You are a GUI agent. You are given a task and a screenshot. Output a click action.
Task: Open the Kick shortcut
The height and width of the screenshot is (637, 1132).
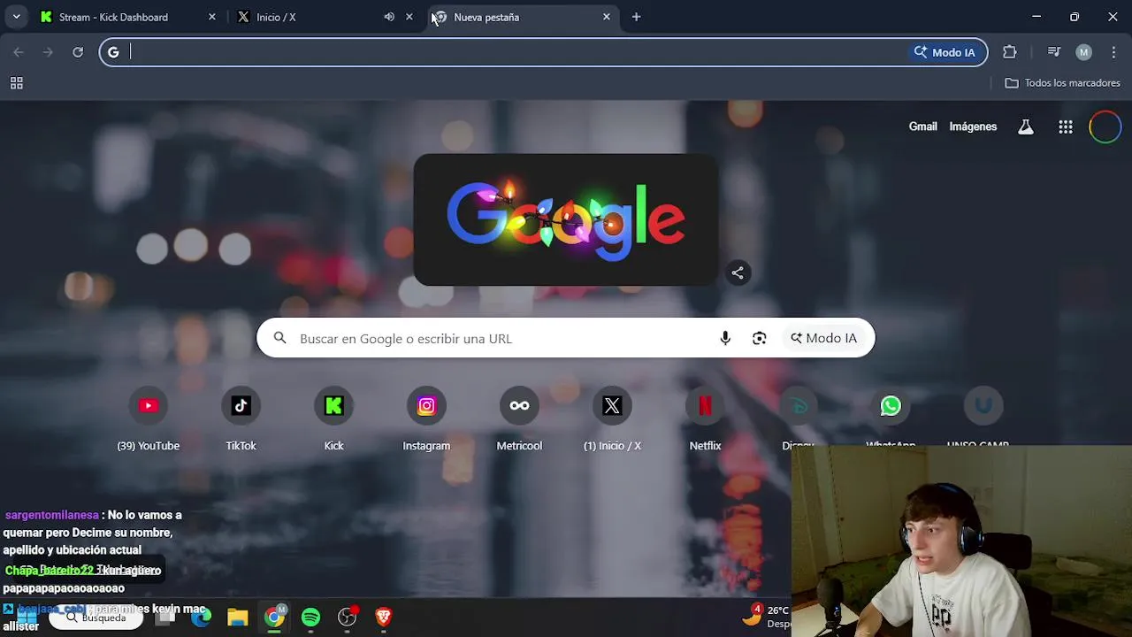tap(333, 421)
